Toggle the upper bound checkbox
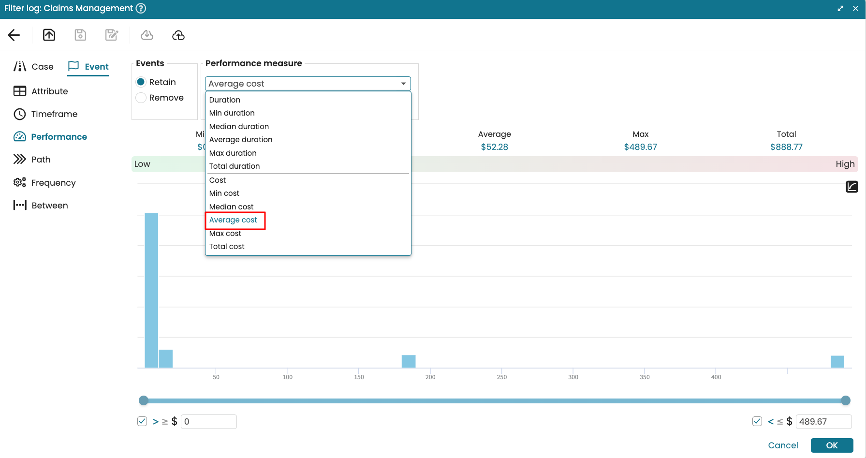Image resolution: width=866 pixels, height=458 pixels. [x=757, y=421]
